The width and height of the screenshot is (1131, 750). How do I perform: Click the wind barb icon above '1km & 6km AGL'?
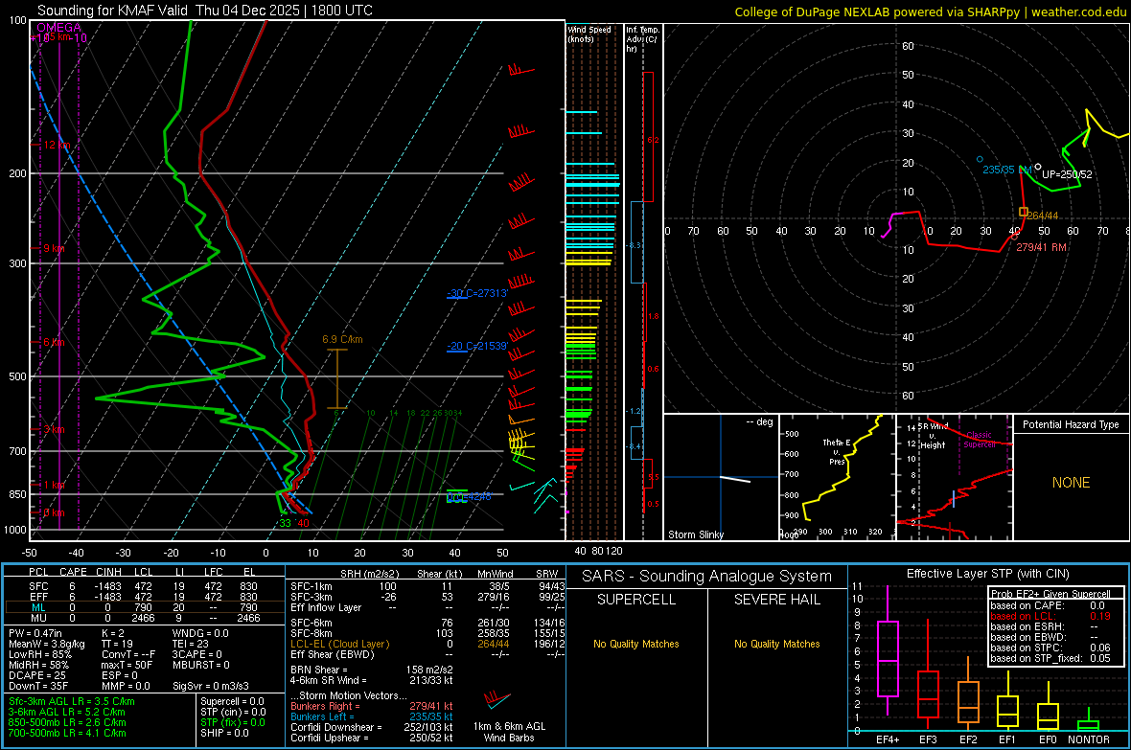[497, 699]
